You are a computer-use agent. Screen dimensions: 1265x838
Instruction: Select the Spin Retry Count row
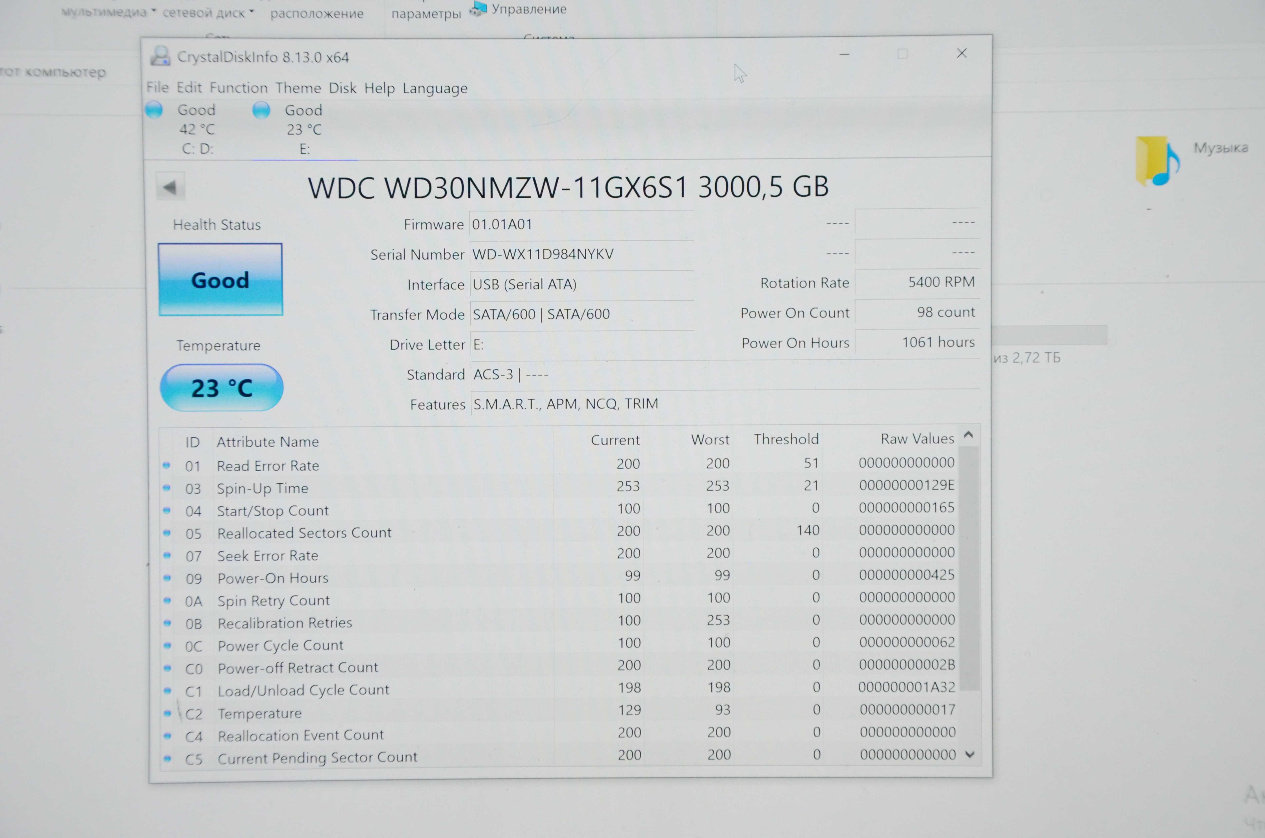coord(559,599)
